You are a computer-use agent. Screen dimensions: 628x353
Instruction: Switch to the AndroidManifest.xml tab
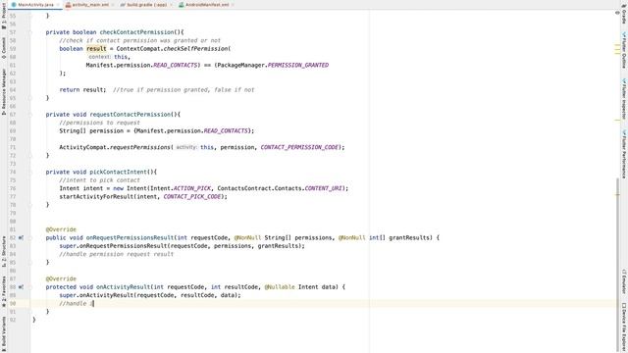click(207, 5)
